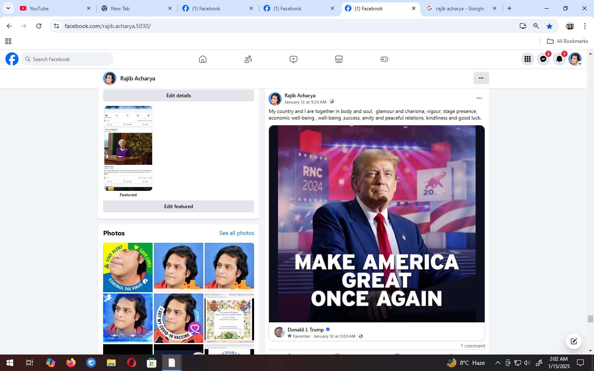Open Chrome profile avatar
Image resolution: width=594 pixels, height=371 pixels.
(x=570, y=26)
